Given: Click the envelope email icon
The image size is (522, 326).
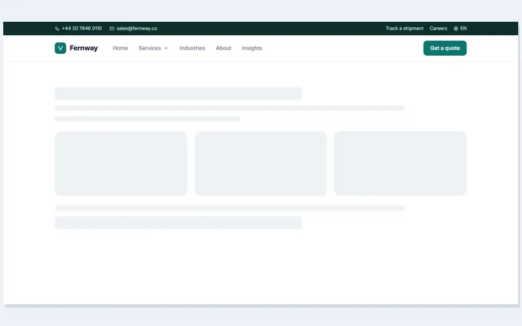Looking at the screenshot, I should (112, 29).
